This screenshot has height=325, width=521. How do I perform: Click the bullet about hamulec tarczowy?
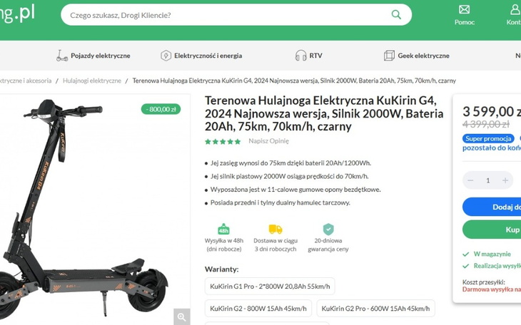pyautogui.click(x=280, y=203)
